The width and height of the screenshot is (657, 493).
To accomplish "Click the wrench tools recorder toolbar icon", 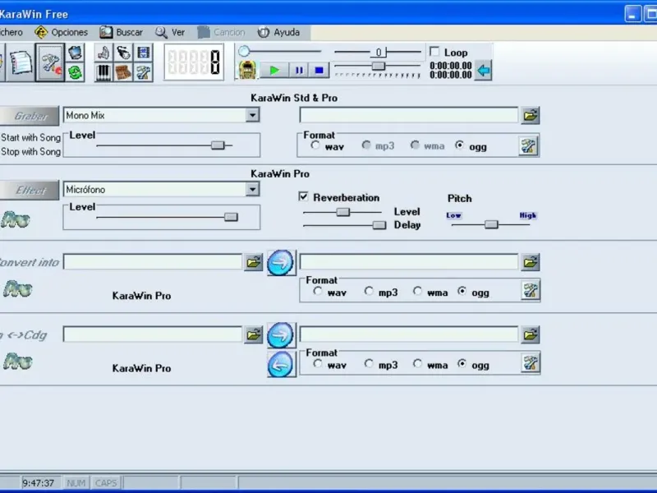I will (50, 63).
